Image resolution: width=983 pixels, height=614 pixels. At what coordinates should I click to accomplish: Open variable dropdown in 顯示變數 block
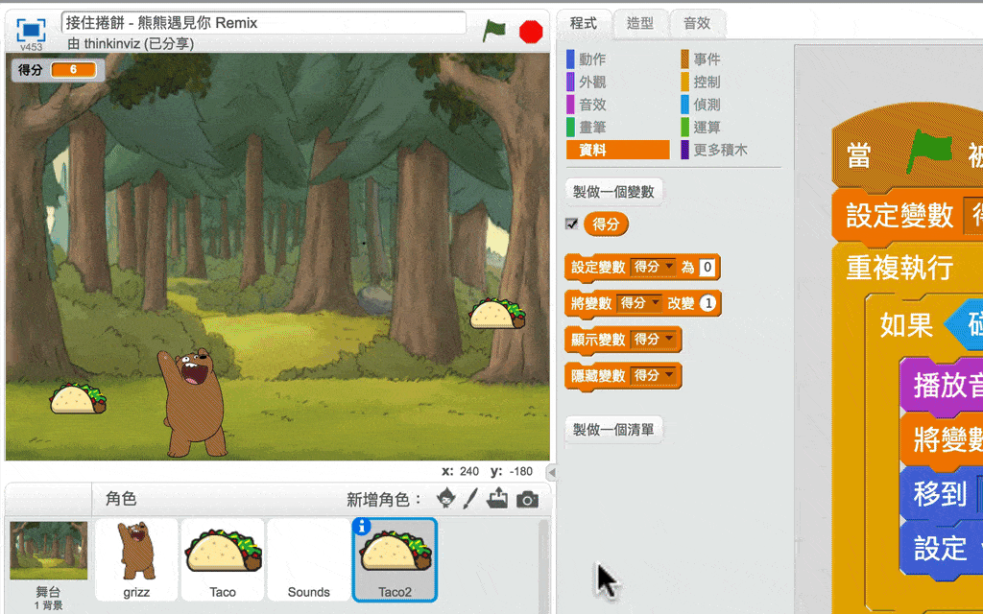[x=653, y=340]
